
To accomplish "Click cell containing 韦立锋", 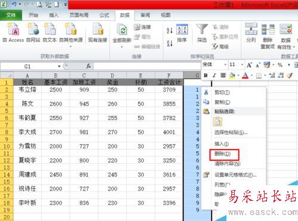I will [27, 89].
